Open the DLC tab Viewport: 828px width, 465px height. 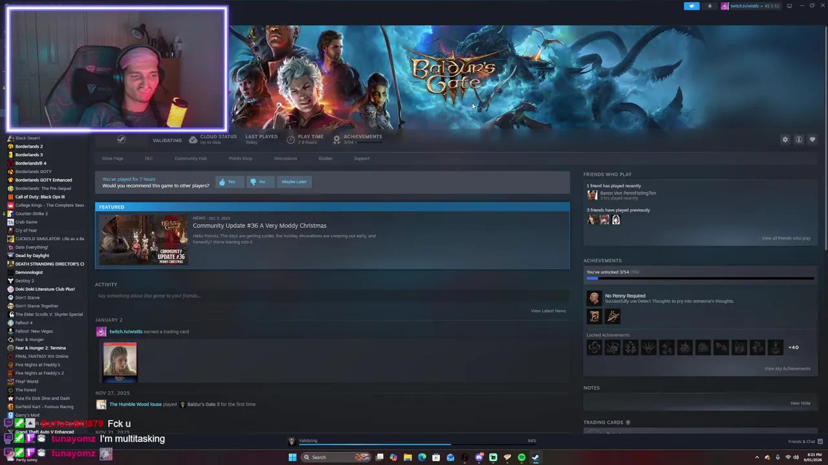click(x=149, y=158)
